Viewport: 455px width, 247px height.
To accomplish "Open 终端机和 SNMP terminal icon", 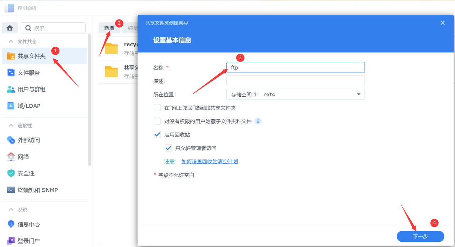I will pyautogui.click(x=11, y=190).
